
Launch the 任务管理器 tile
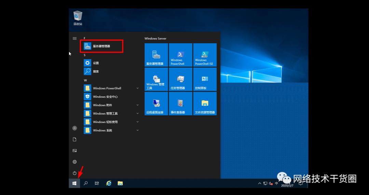(x=180, y=79)
